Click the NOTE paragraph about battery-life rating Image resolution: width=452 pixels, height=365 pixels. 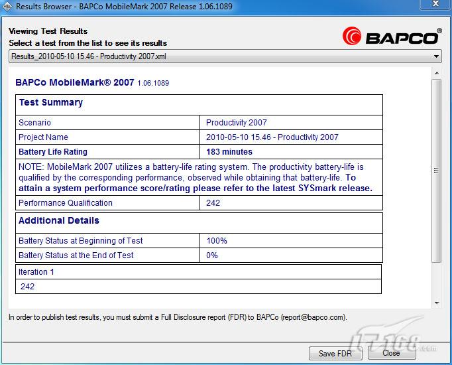(196, 177)
